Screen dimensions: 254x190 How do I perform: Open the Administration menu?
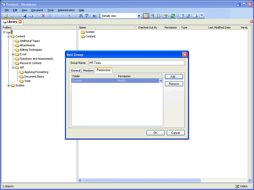tap(66, 10)
